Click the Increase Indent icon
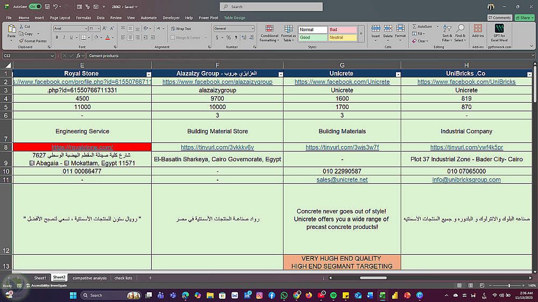Image resolution: width=538 pixels, height=302 pixels. pyautogui.click(x=153, y=38)
